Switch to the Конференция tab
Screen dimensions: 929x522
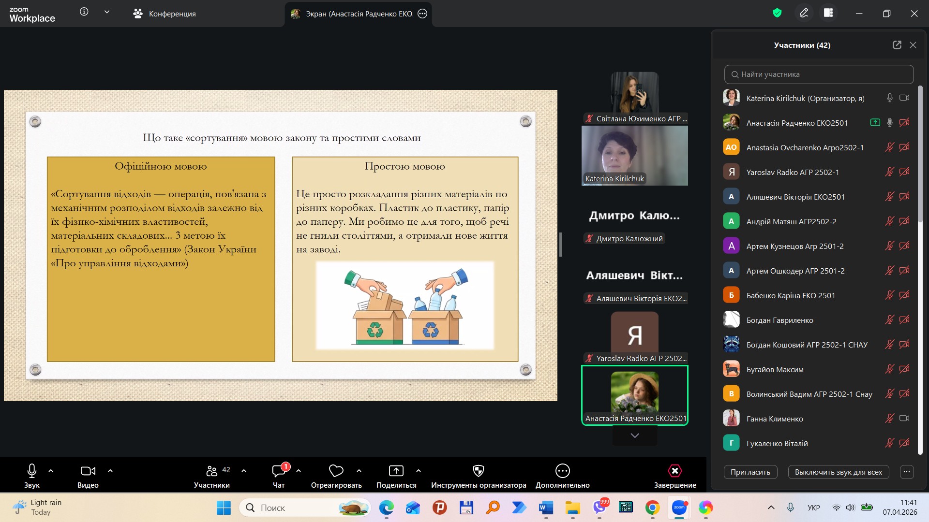point(165,14)
